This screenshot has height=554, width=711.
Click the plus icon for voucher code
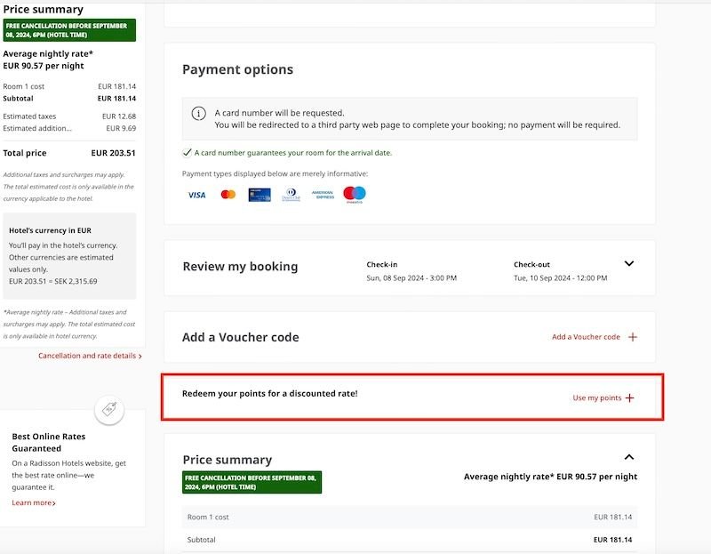point(633,337)
